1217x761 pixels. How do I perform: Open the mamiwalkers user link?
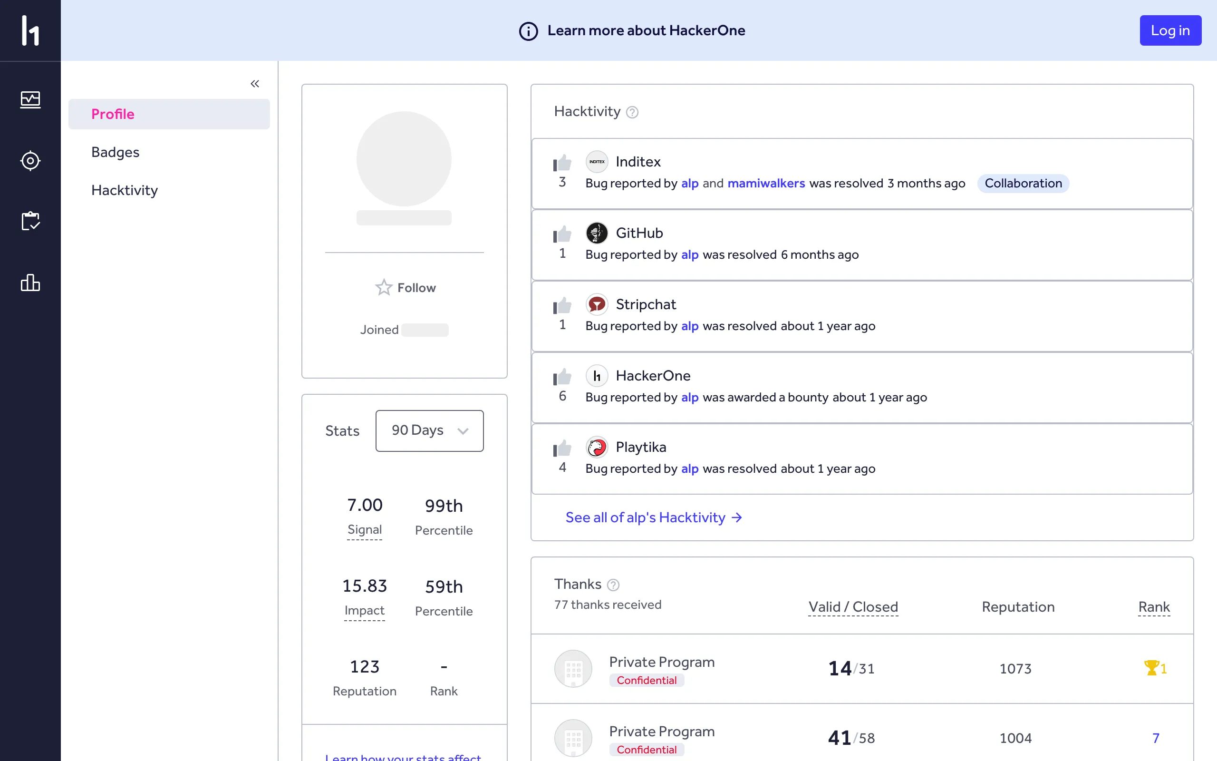coord(766,183)
